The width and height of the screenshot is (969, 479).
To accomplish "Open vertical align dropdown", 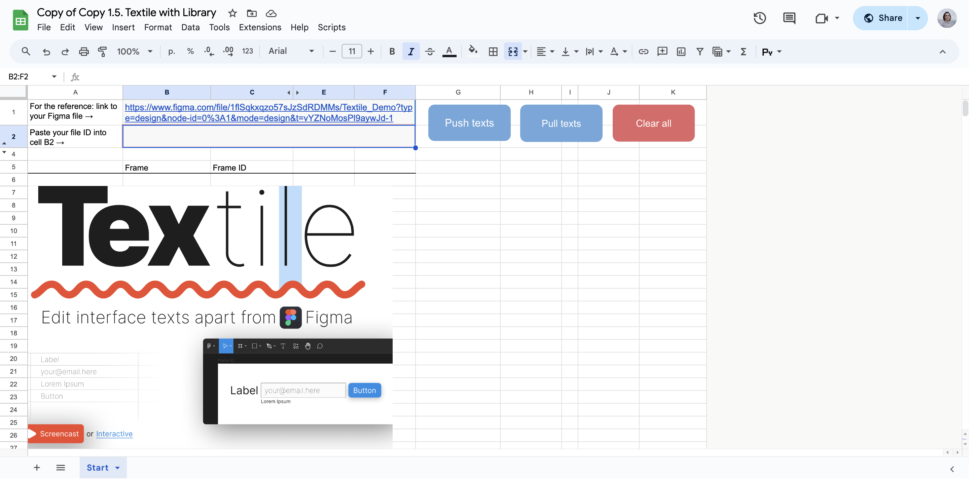I will (570, 51).
